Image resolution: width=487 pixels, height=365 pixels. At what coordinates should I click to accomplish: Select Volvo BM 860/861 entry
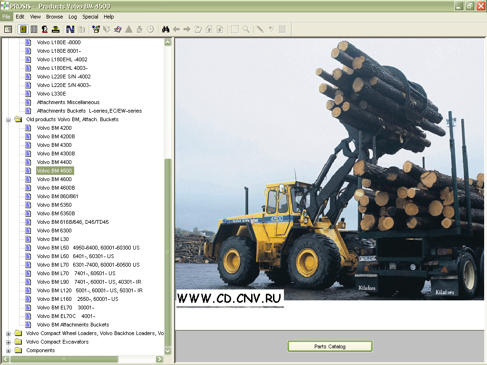(58, 196)
